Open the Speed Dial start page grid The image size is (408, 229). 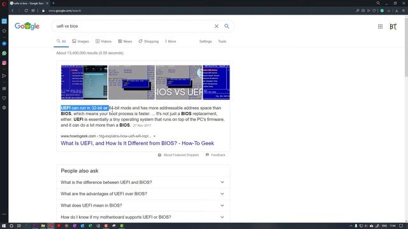tap(33, 11)
